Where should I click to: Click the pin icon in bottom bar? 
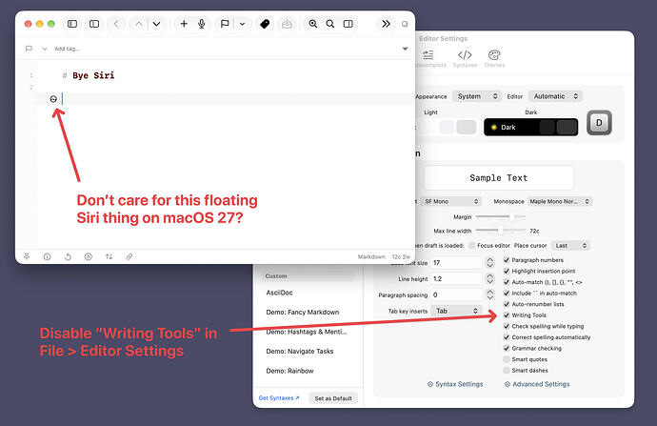pos(27,256)
